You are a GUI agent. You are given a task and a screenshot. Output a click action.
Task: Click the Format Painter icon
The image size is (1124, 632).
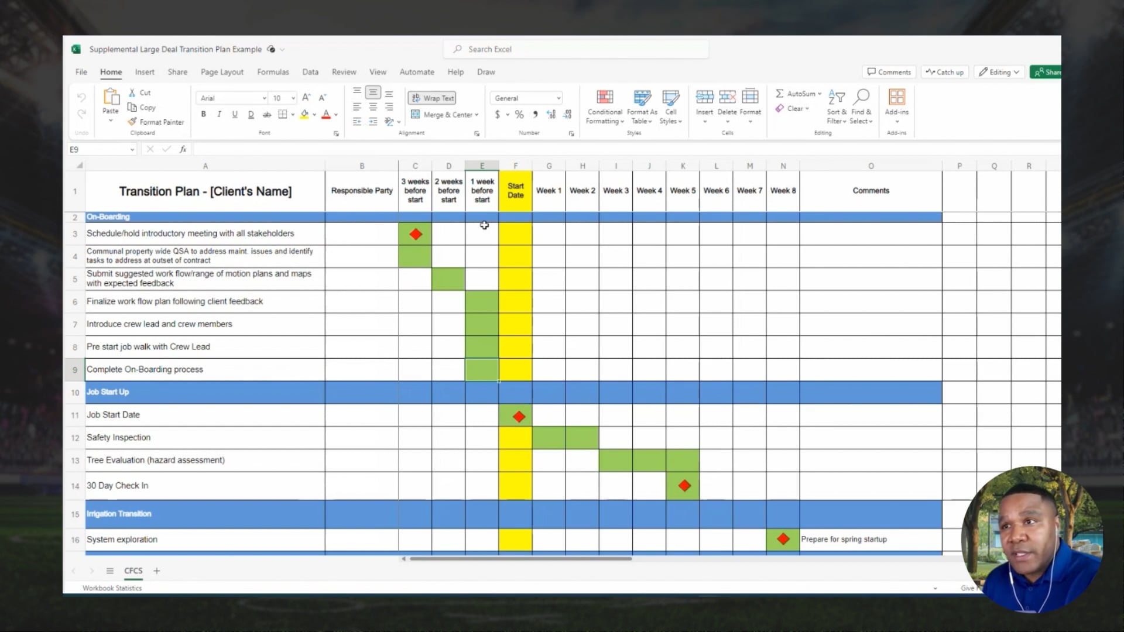(133, 122)
